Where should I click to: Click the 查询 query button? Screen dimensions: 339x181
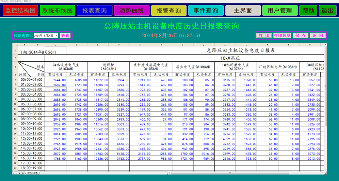65,36
